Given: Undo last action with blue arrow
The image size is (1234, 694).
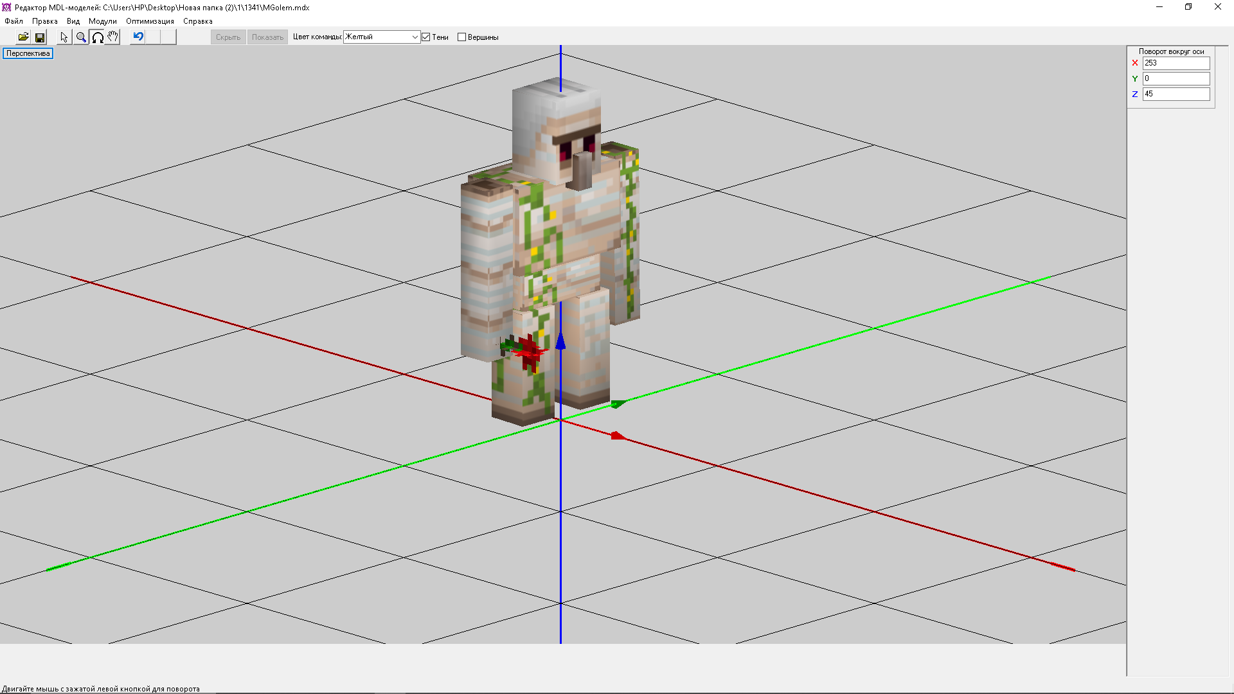Looking at the screenshot, I should coord(138,37).
